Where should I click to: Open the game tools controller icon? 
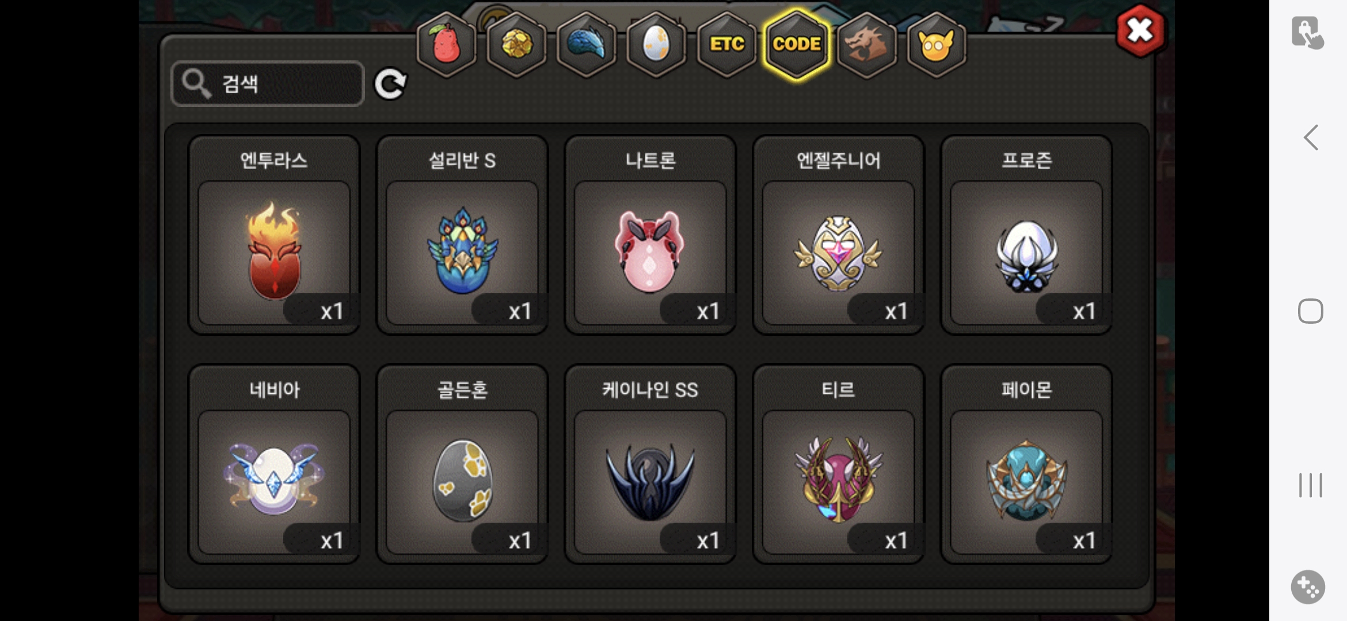[x=1308, y=587]
